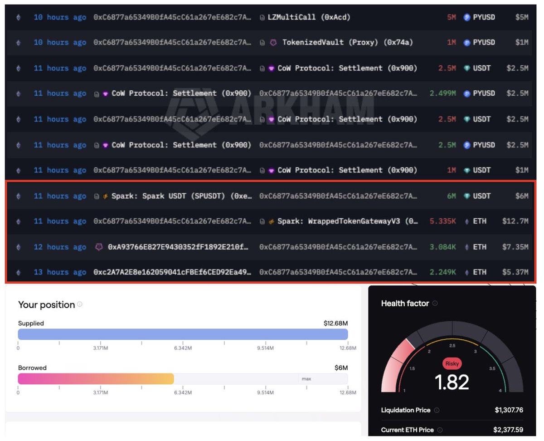
Task: Click the 3.084K ETH amount value
Action: [x=443, y=247]
